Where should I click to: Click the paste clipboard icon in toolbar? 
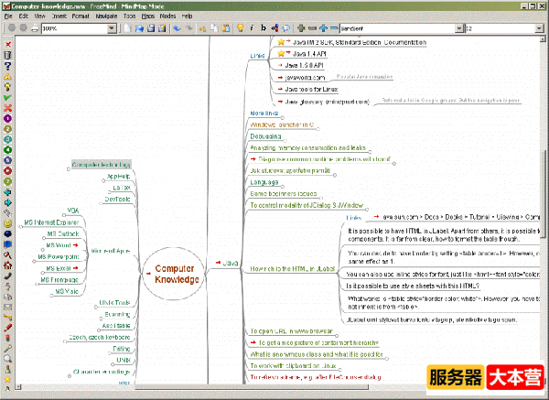pyautogui.click(x=226, y=28)
